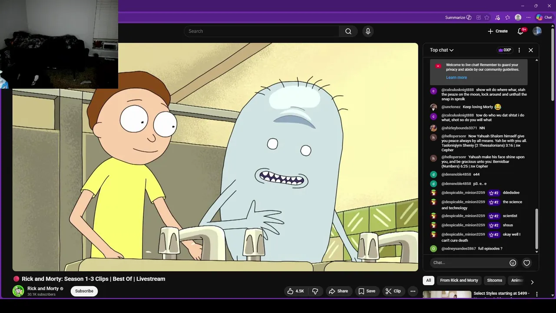Click into the Chat message field
Screen dimensions: 556x313
point(469,263)
